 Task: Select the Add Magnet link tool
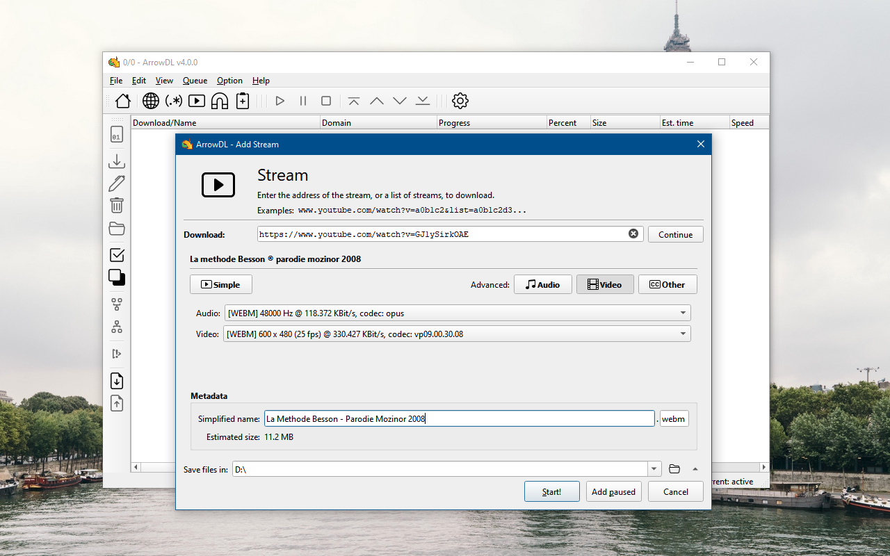click(x=219, y=101)
